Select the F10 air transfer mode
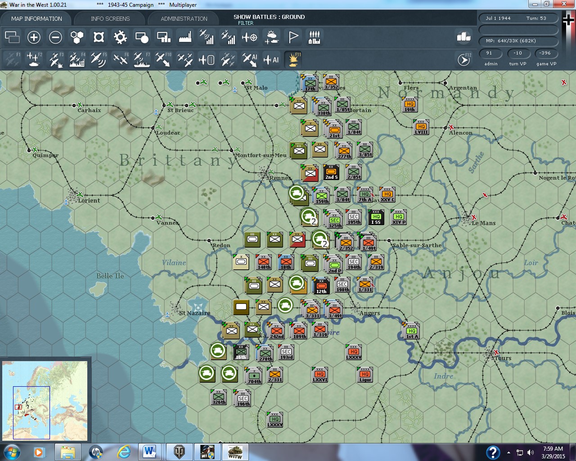Image resolution: width=576 pixels, height=461 pixels. coord(163,59)
